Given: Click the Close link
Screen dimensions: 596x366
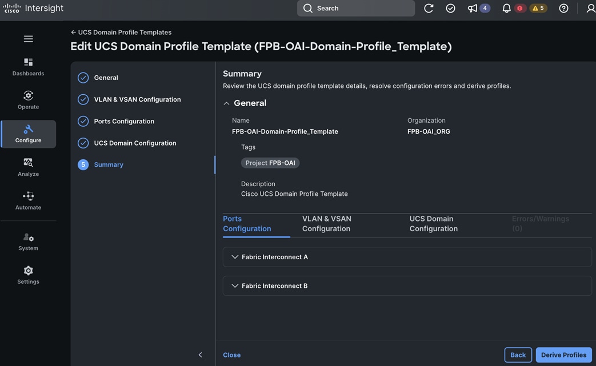Looking at the screenshot, I should coord(232,355).
